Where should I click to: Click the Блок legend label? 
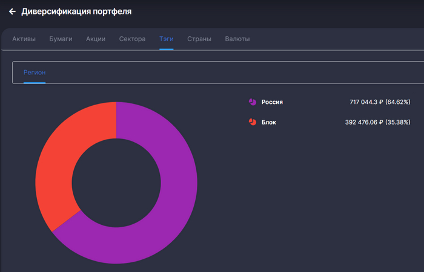click(269, 122)
